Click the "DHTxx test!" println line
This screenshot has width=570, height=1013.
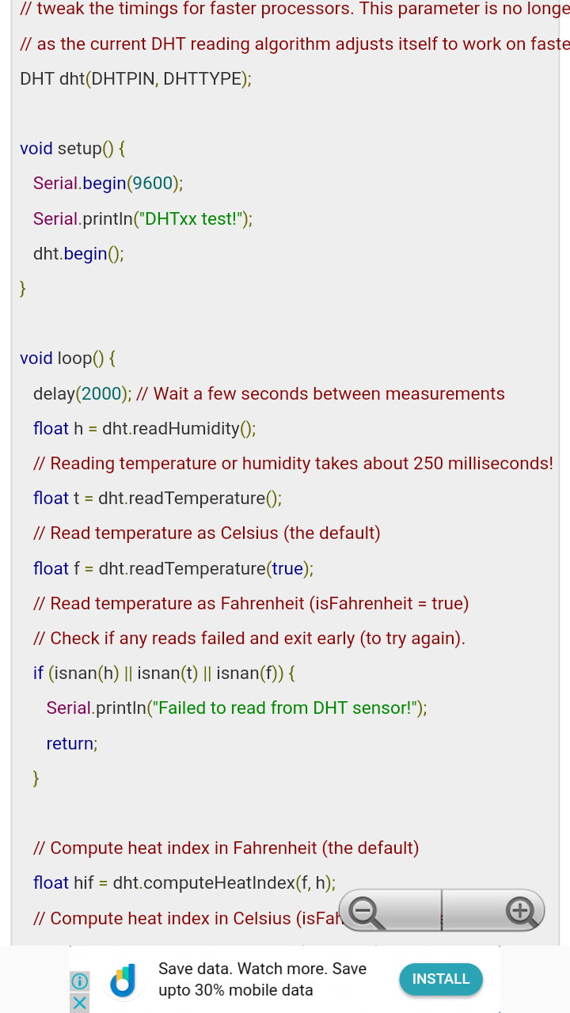coord(142,218)
